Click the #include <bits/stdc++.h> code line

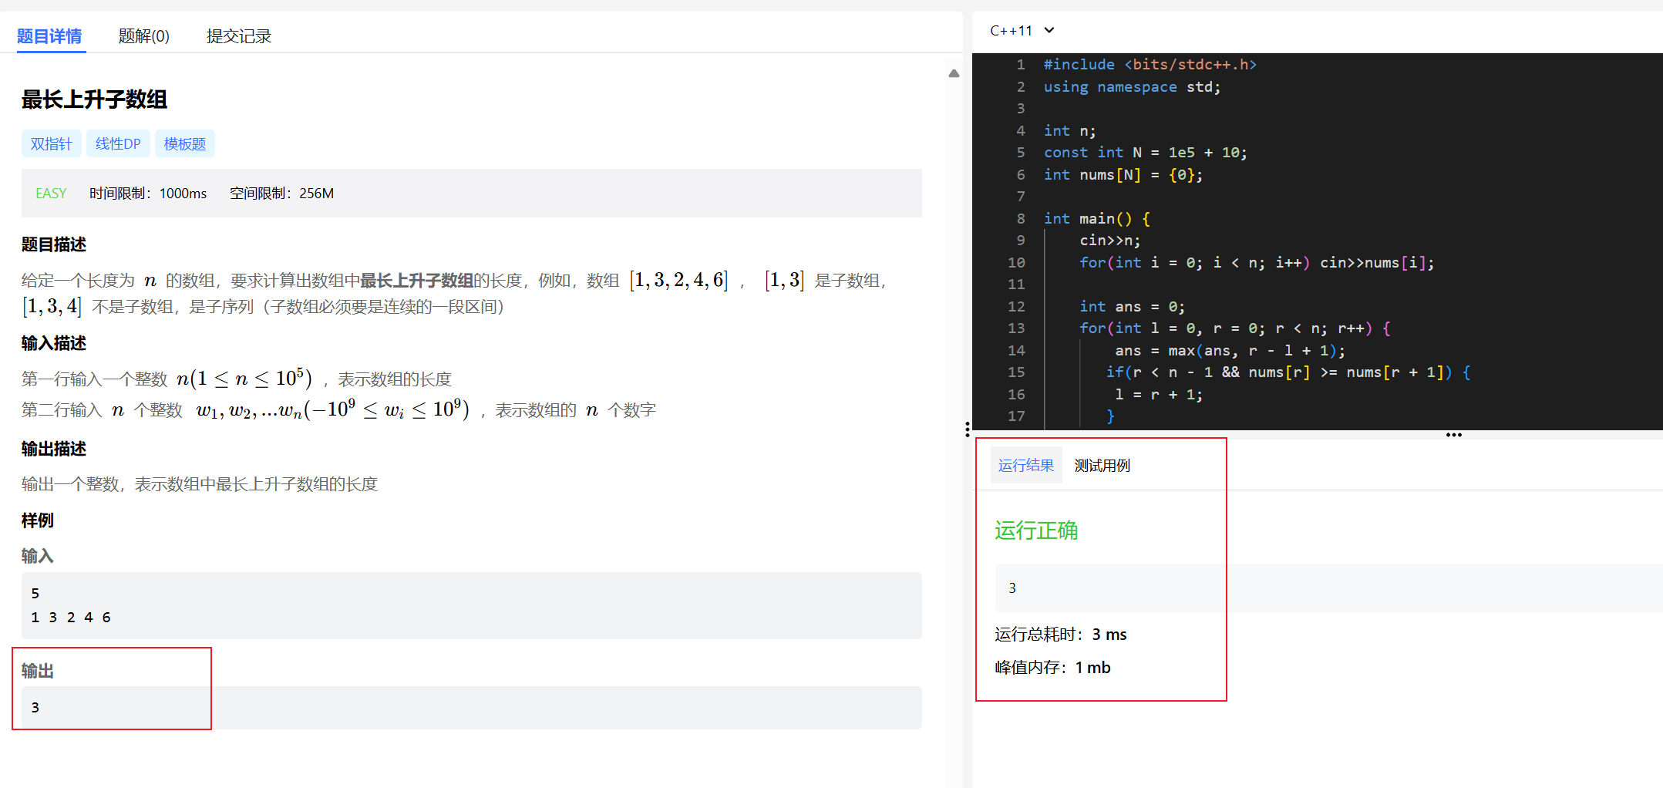point(1150,65)
